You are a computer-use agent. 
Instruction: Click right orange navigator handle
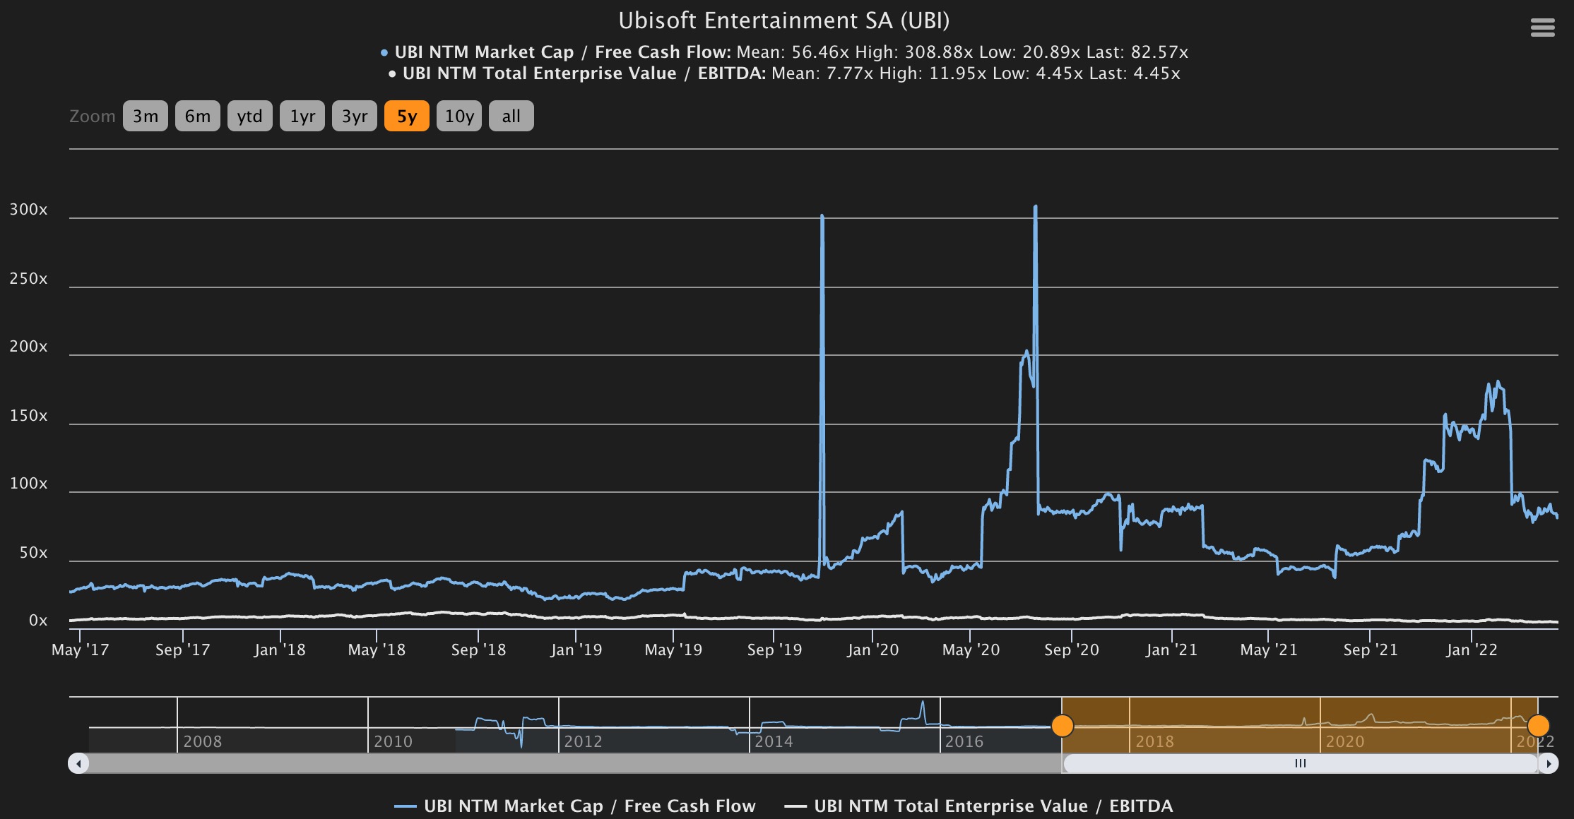pos(1538,725)
